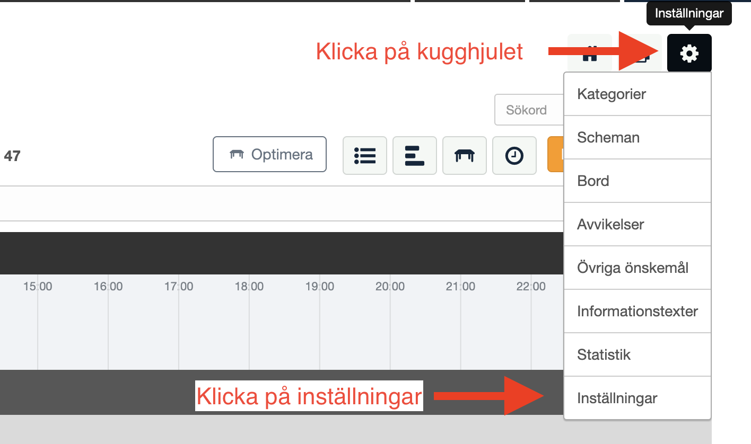The height and width of the screenshot is (444, 751).
Task: Click the 22:00 timeline label
Action: coord(531,287)
